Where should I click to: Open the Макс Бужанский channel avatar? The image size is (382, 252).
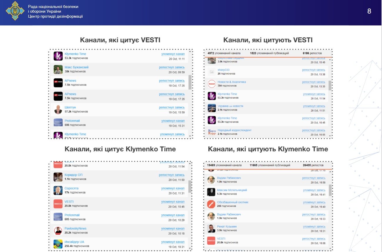(x=58, y=69)
